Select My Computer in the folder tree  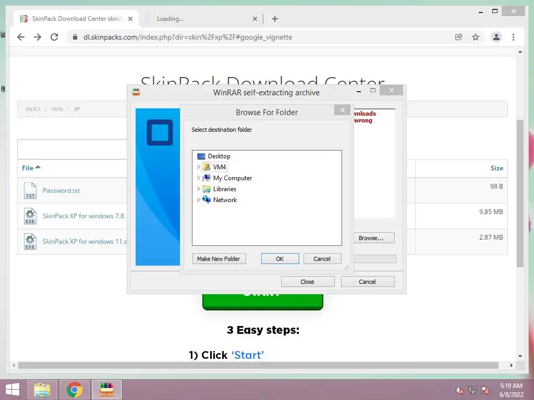point(227,178)
